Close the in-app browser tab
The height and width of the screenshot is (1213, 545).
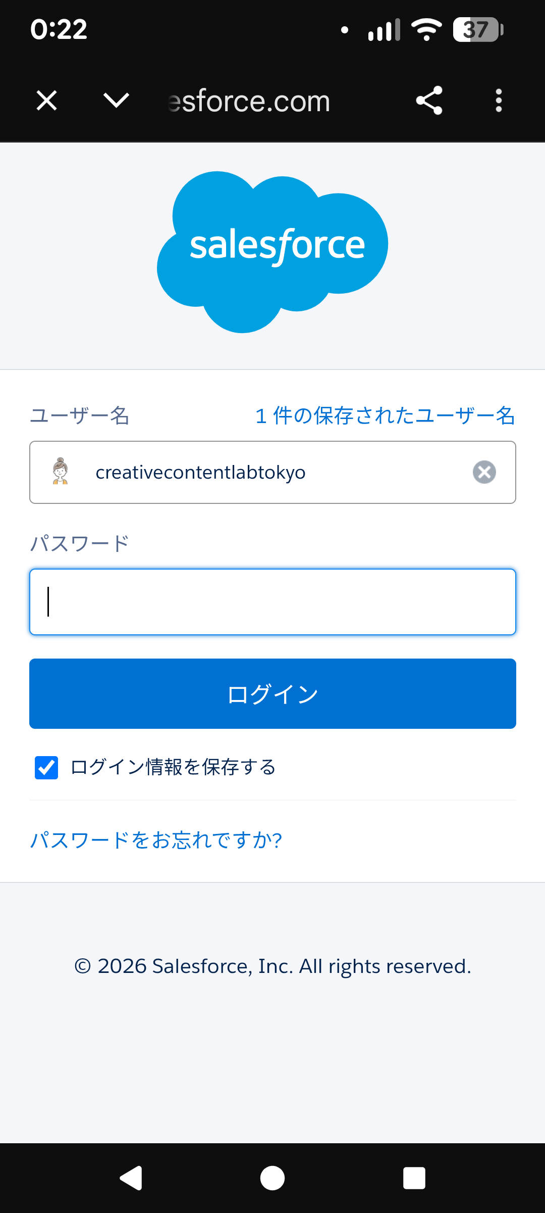(47, 101)
